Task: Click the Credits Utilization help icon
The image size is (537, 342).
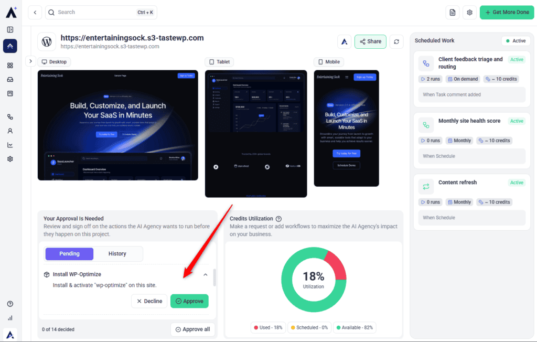Action: click(279, 219)
